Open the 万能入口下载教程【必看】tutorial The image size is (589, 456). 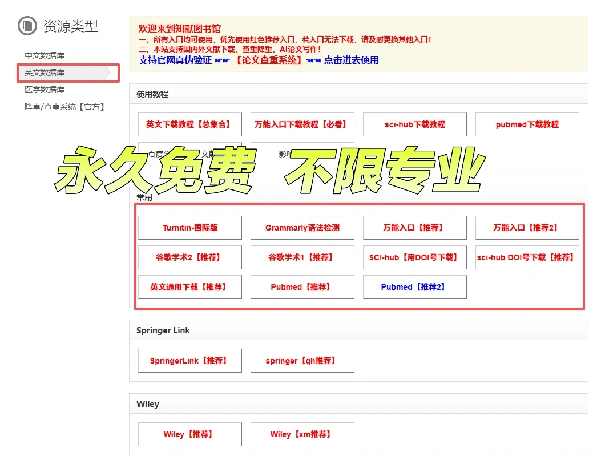302,124
